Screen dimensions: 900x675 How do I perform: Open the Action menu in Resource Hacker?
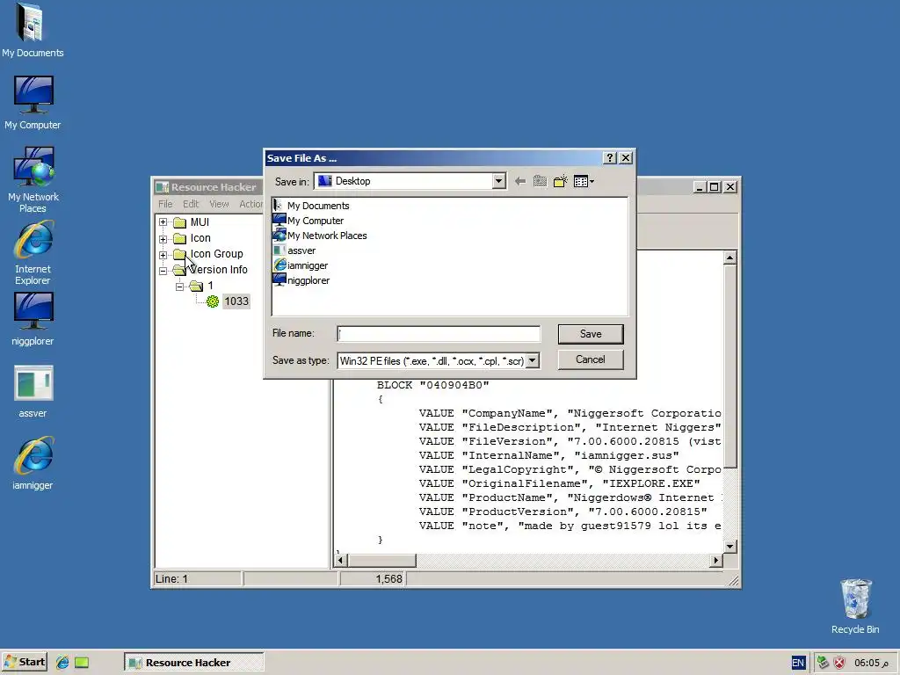[250, 204]
